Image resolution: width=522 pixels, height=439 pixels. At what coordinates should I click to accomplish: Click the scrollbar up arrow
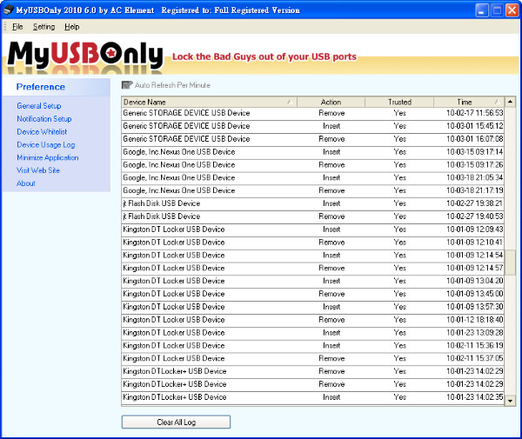(x=510, y=102)
